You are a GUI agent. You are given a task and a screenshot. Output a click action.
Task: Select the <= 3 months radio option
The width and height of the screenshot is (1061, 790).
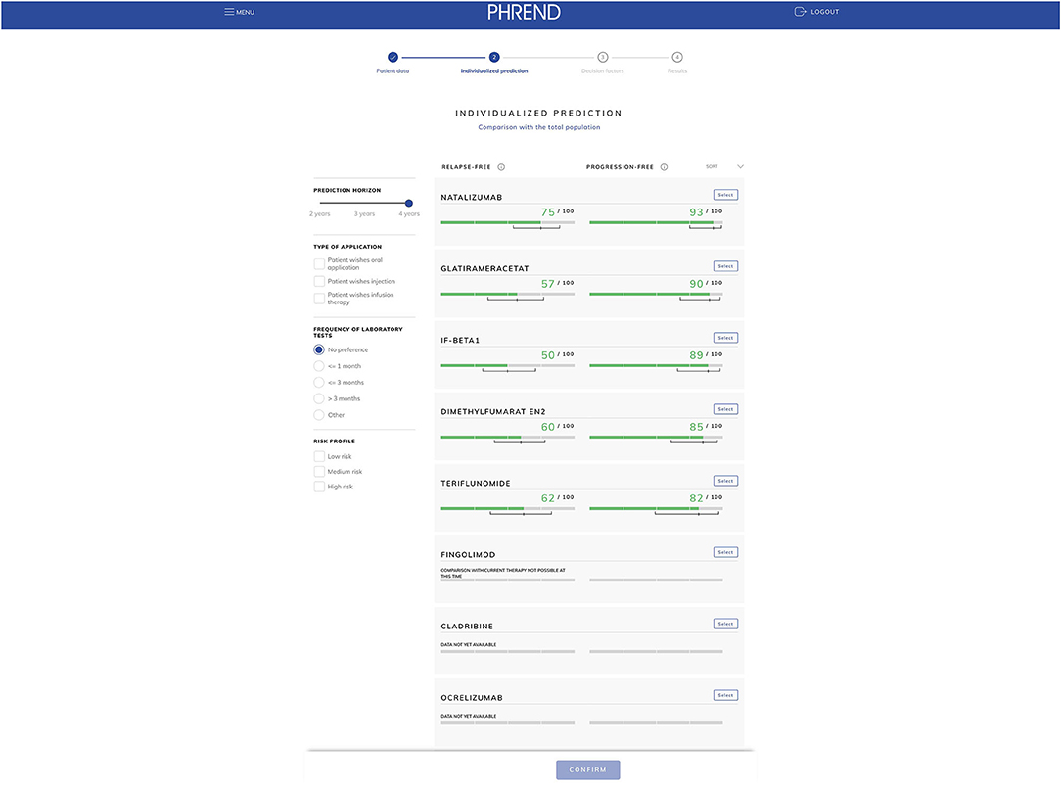(319, 383)
